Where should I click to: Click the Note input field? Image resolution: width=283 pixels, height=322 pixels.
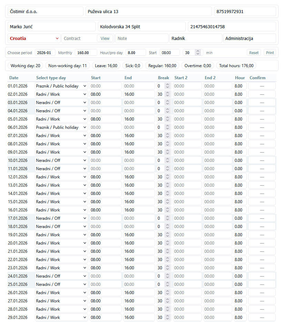[x=142, y=39]
